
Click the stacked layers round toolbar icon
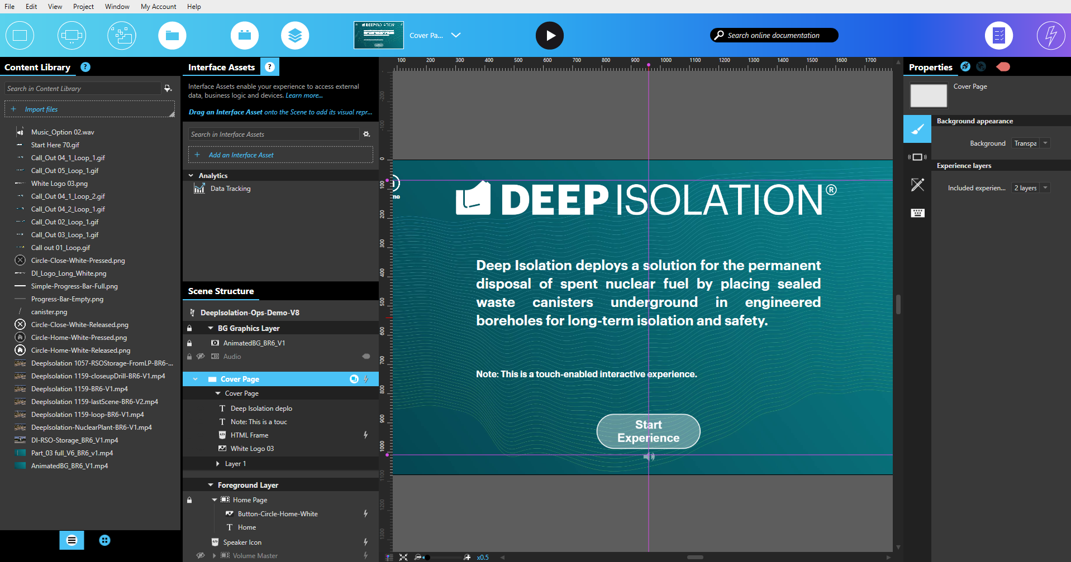point(295,35)
